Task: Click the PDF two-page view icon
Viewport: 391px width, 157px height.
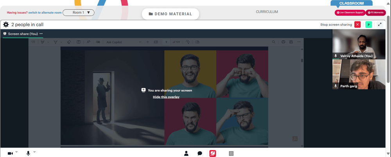Action: (197, 42)
